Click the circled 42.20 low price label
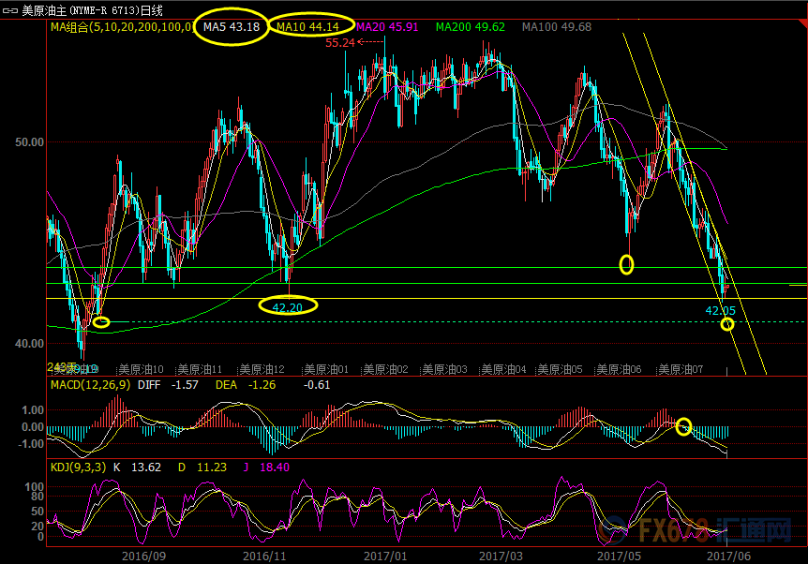This screenshot has height=564, width=808. [287, 305]
